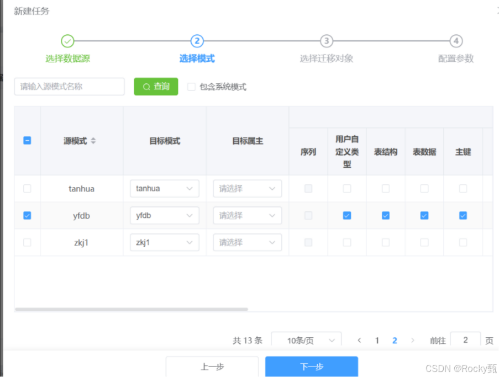This screenshot has height=377, width=499.
Task: Open 目标属主 请选择 dropdown in zkj1 row
Action: coord(247,242)
